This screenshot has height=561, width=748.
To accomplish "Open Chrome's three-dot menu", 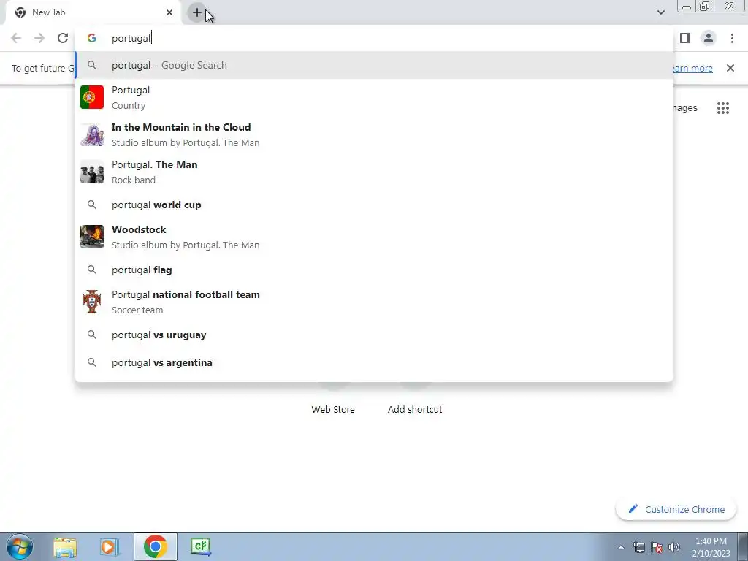I will click(x=732, y=38).
